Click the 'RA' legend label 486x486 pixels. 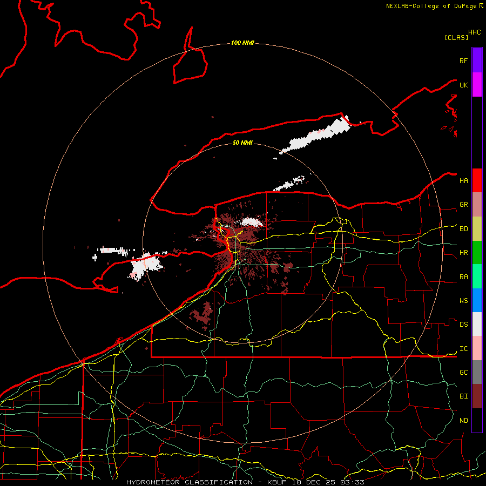(463, 277)
